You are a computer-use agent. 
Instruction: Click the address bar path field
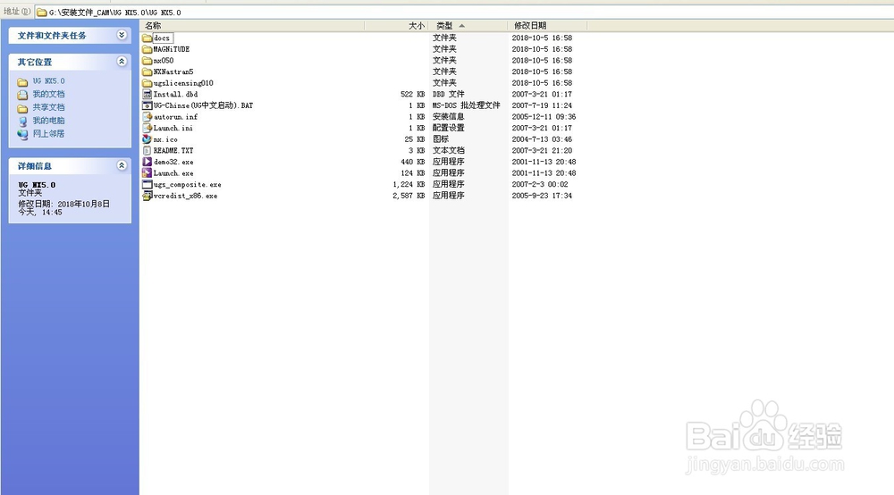[464, 12]
